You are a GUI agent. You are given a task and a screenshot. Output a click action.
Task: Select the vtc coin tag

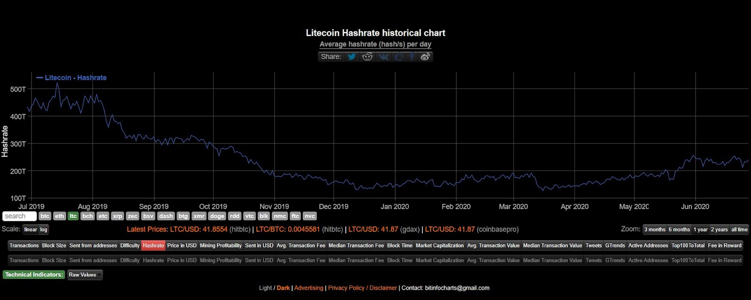[x=249, y=216]
